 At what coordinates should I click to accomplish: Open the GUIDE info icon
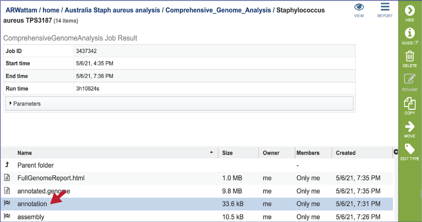coord(409,33)
